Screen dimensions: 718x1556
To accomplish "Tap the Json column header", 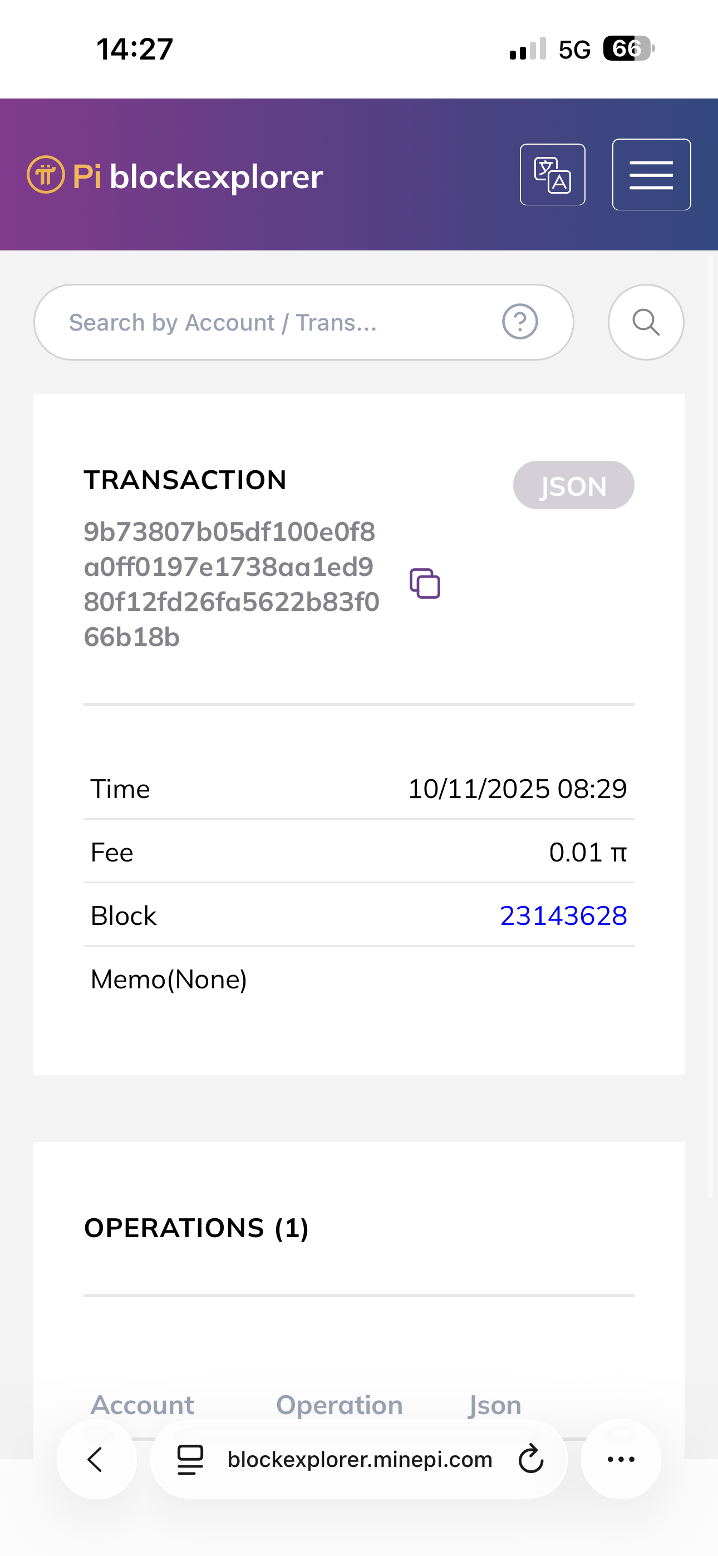I will (494, 1405).
